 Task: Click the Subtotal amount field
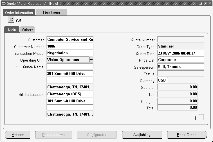coord(178,87)
